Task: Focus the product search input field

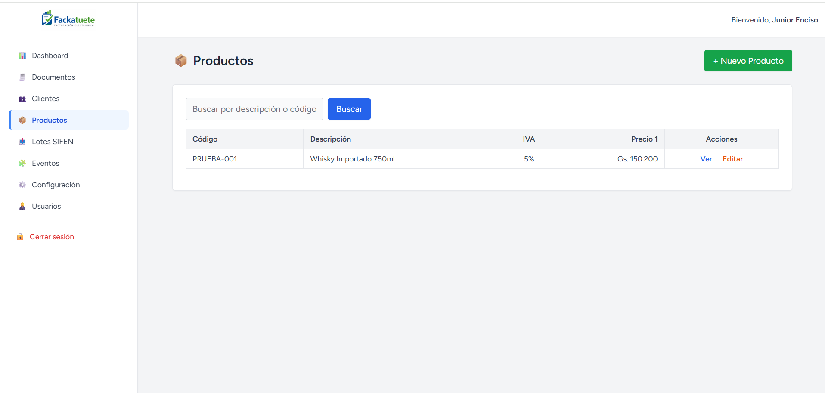Action: pyautogui.click(x=254, y=109)
